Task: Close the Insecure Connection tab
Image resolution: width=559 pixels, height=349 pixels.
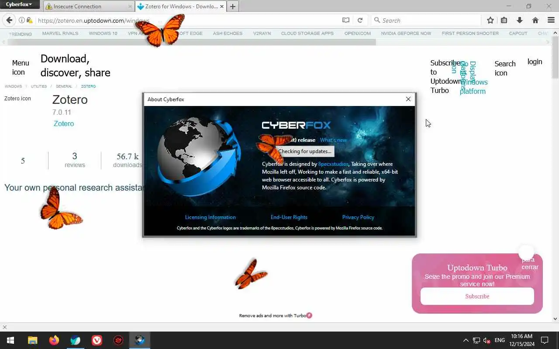Action: coord(130,7)
